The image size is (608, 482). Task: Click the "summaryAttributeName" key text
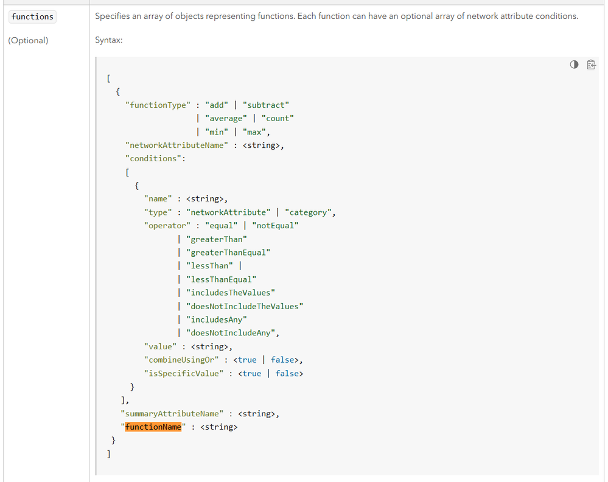172,413
